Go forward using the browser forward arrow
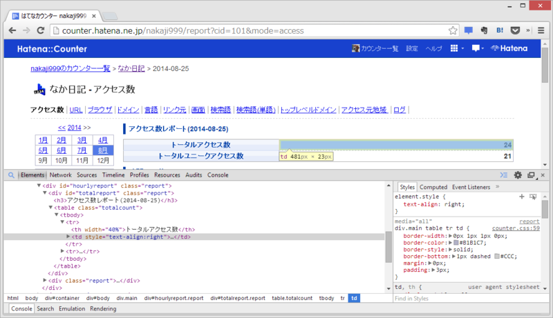 [26, 30]
